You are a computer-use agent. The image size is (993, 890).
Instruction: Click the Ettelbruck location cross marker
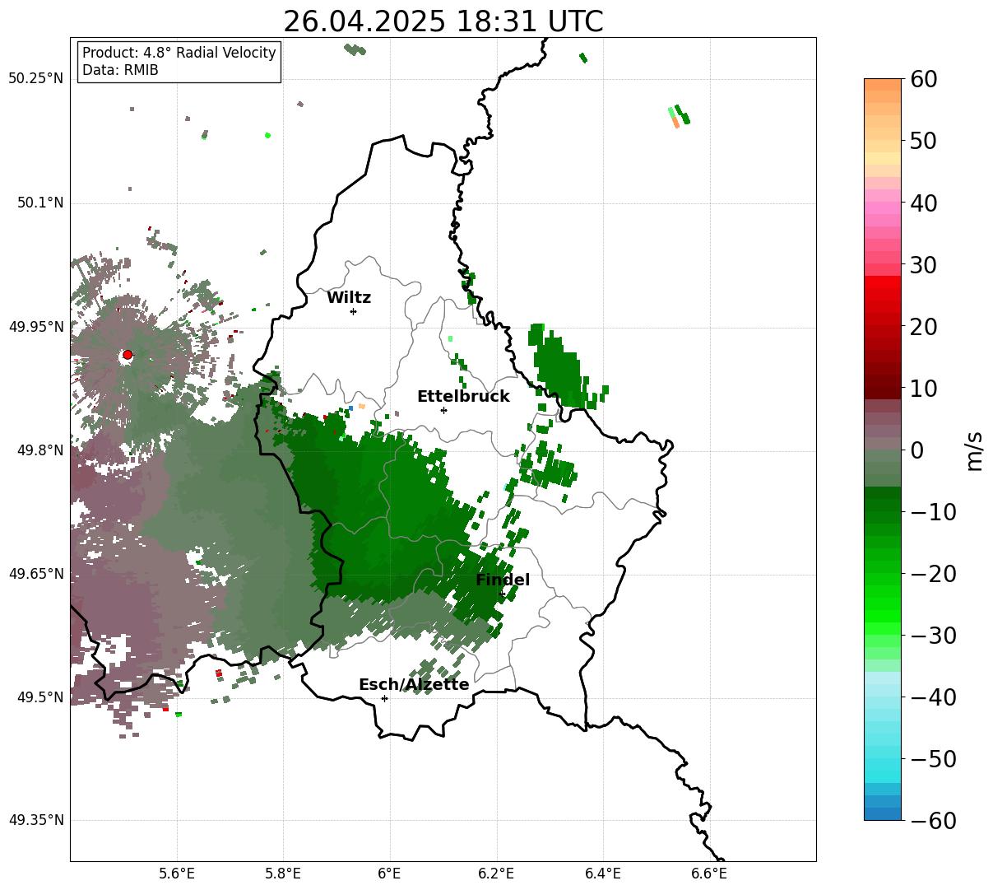[x=443, y=410]
